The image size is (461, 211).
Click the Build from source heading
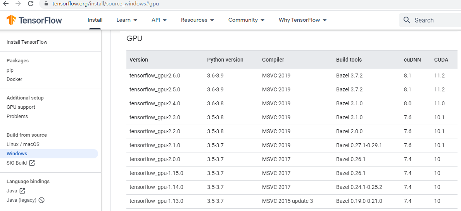coord(27,135)
